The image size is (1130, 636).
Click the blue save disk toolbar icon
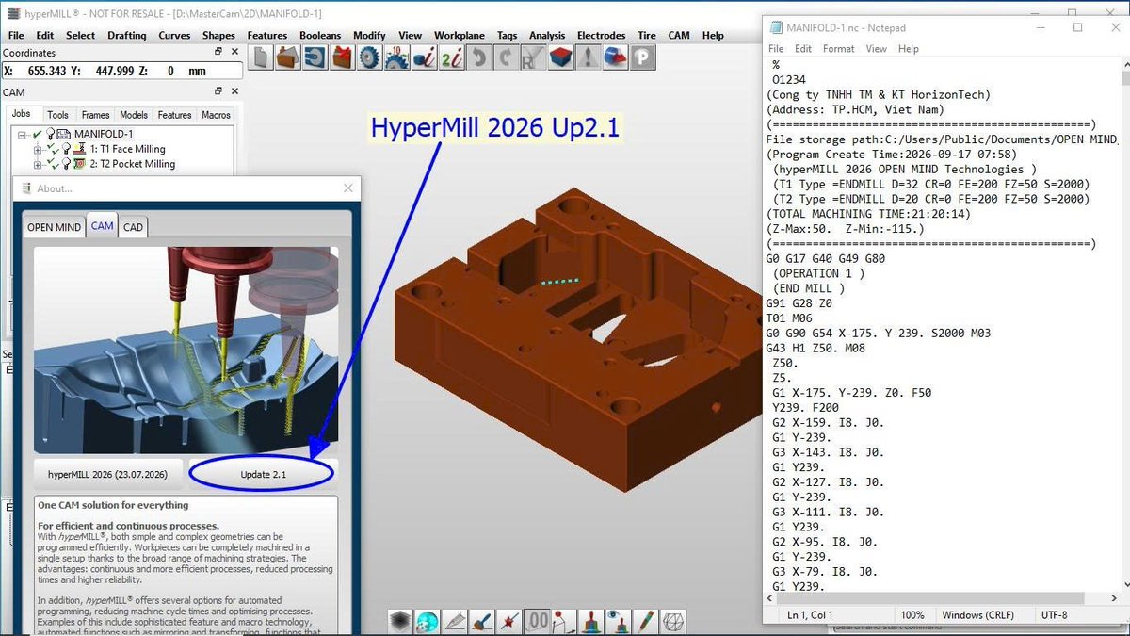(315, 58)
